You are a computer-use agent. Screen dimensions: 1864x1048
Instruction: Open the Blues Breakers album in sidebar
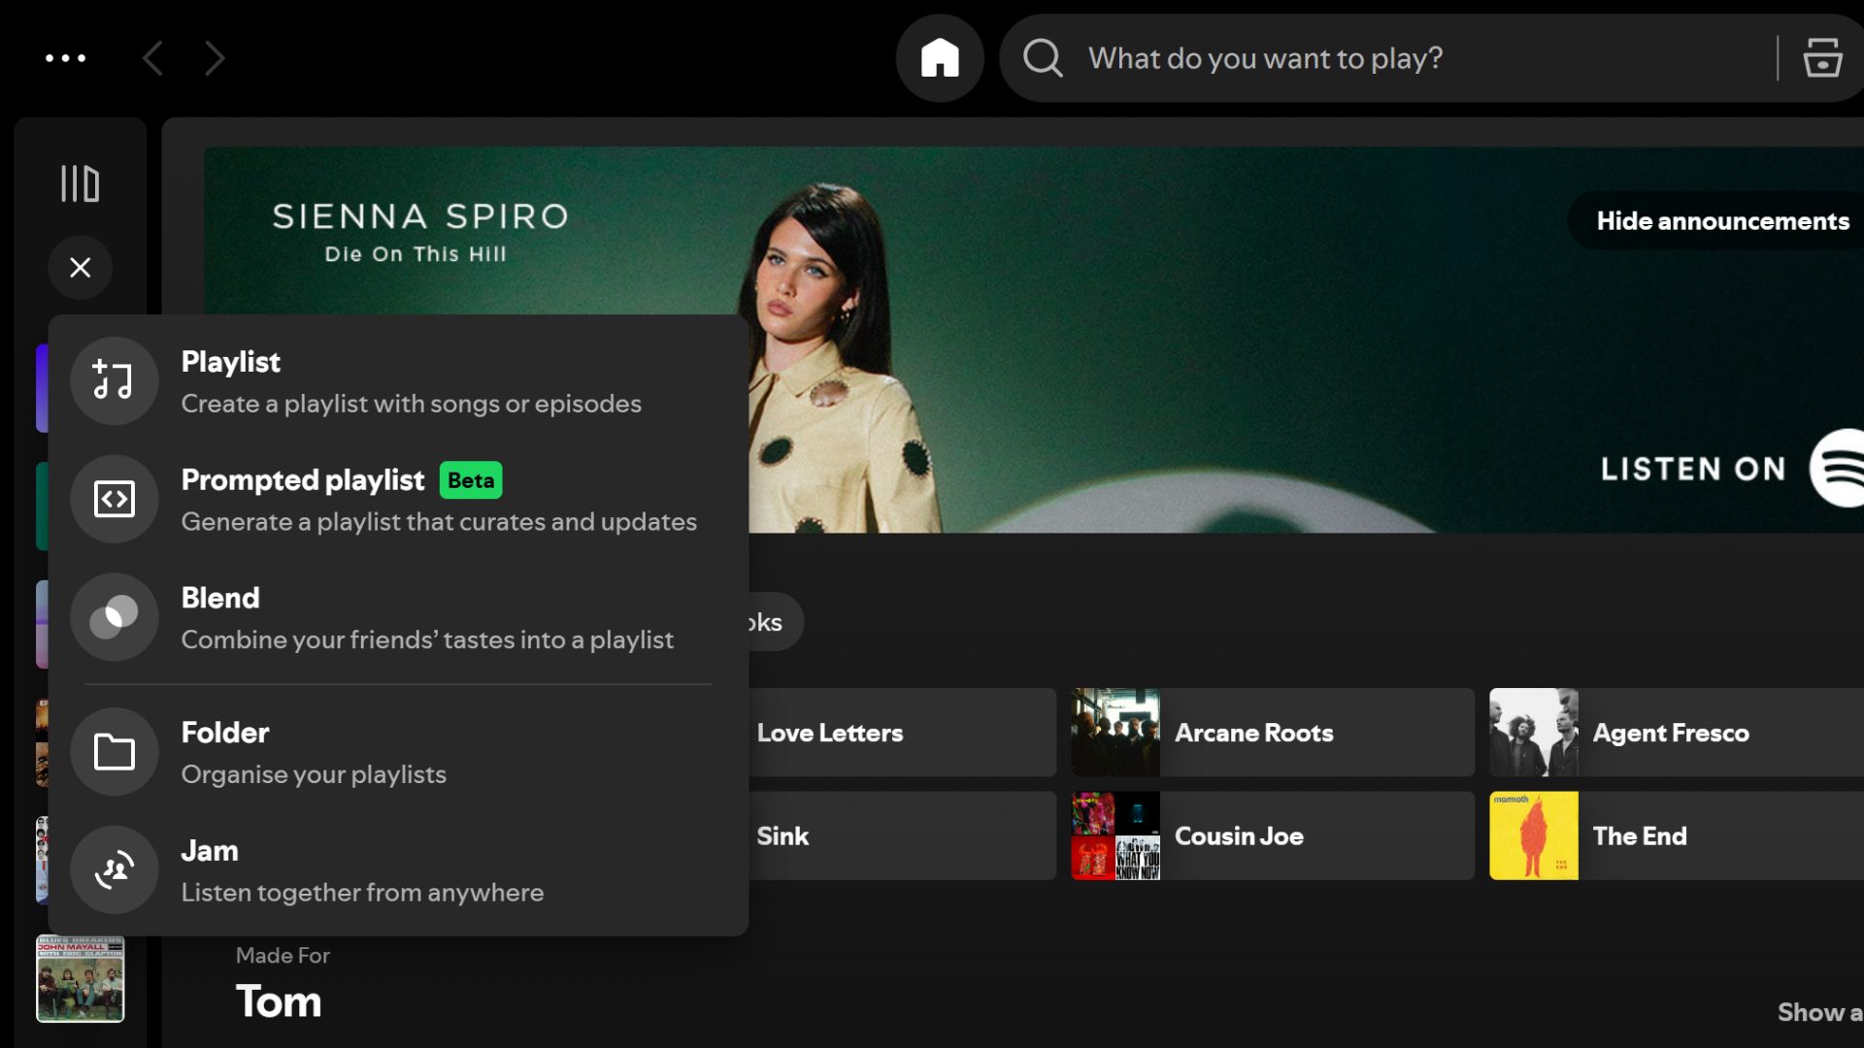coord(81,978)
